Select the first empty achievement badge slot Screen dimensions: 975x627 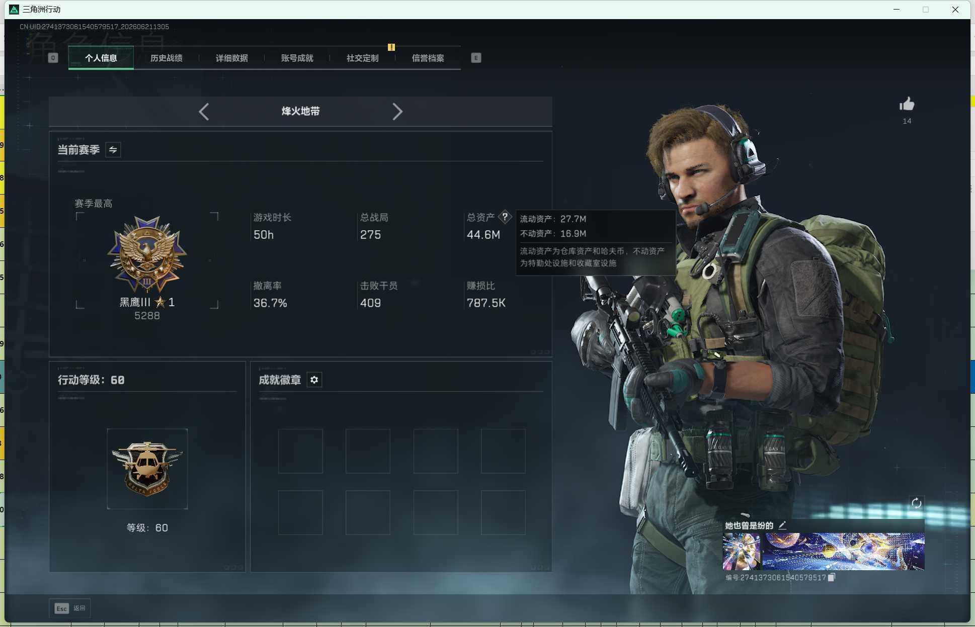tap(300, 451)
